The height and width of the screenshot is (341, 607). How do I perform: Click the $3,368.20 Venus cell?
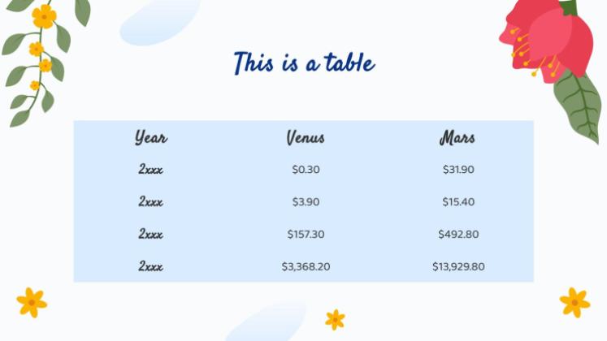coord(306,267)
